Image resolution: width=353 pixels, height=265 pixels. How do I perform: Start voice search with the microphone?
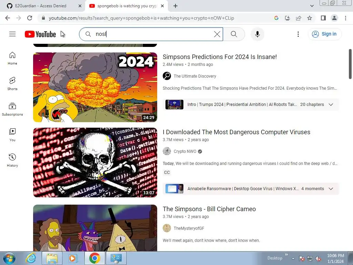click(257, 34)
